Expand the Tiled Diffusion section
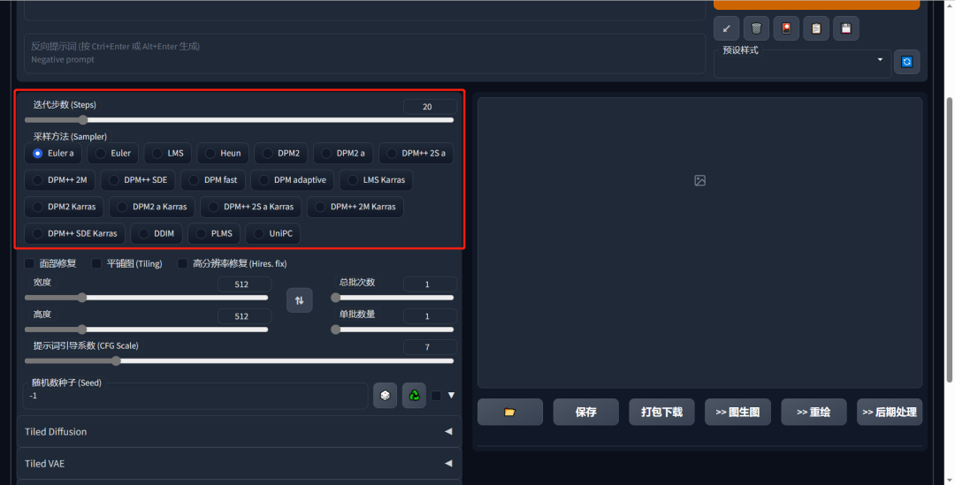955x485 pixels. pyautogui.click(x=239, y=431)
